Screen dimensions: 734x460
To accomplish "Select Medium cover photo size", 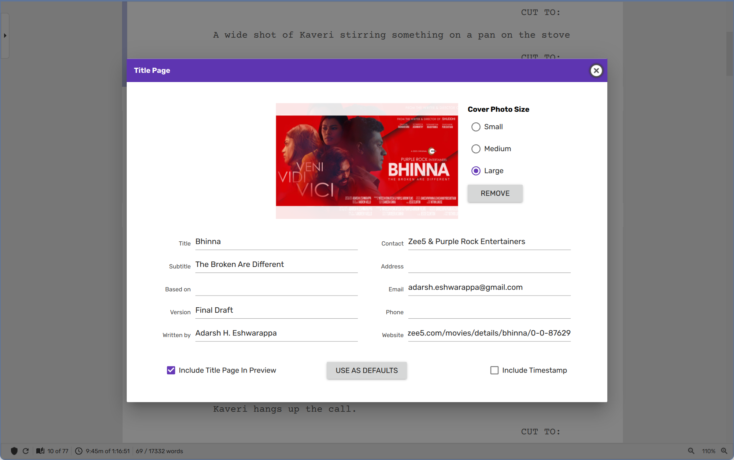I will tap(476, 149).
